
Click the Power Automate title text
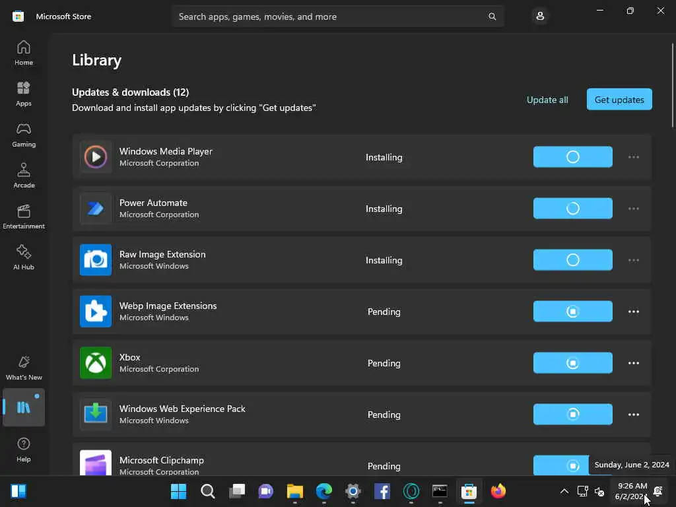(x=153, y=203)
